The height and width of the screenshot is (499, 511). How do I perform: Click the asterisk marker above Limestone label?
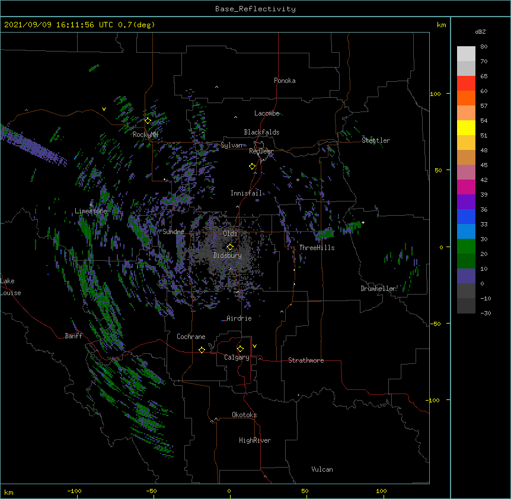tap(91, 204)
